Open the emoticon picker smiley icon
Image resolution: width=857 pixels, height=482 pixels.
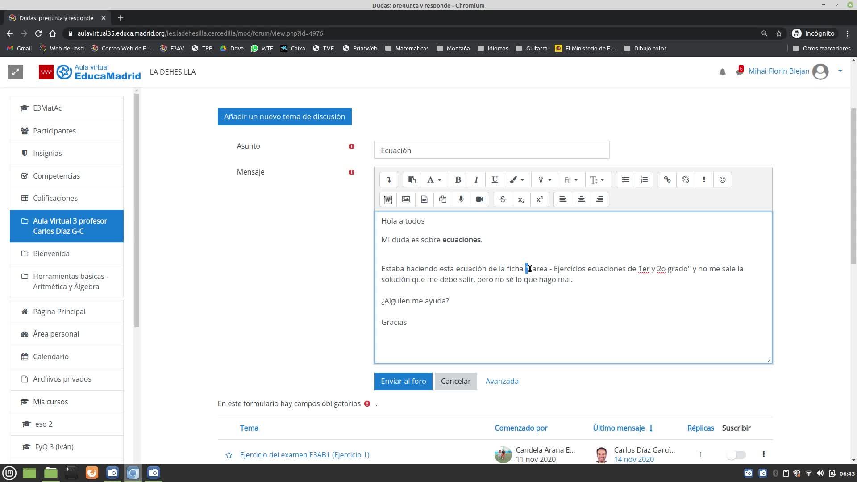click(722, 180)
